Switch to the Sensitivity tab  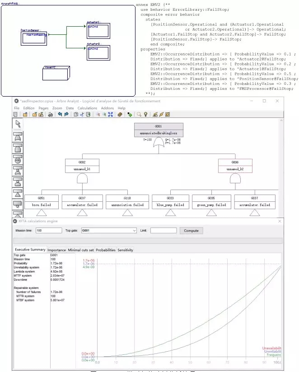click(x=125, y=250)
